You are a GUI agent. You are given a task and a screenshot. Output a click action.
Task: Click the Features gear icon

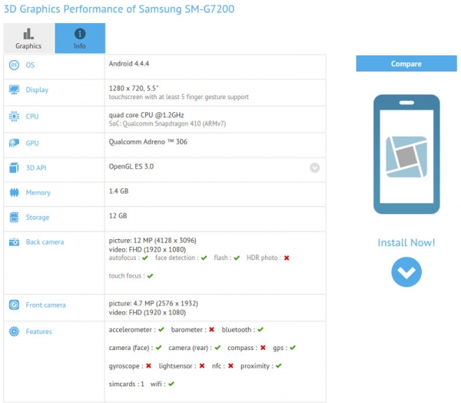(x=14, y=331)
